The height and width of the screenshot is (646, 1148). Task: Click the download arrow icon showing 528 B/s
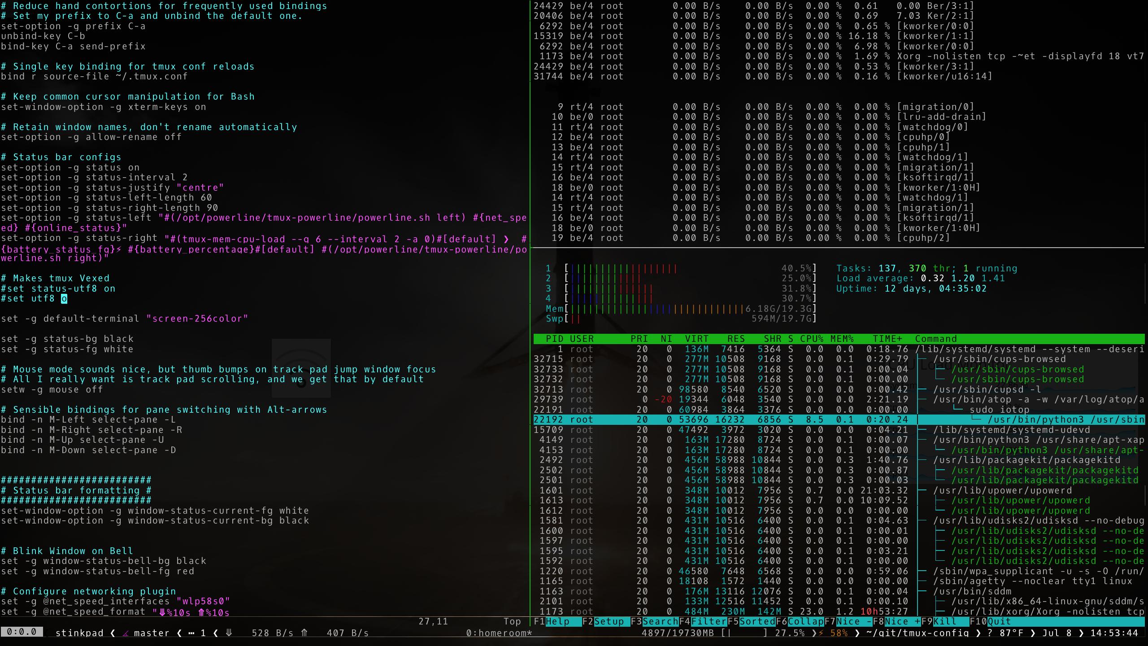229,633
